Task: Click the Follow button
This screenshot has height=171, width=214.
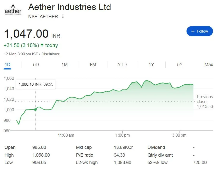Action: click(x=200, y=31)
